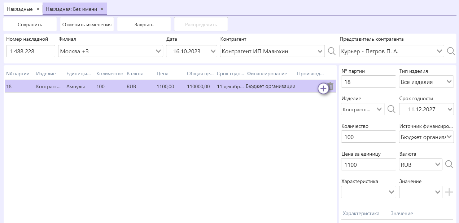Image resolution: width=459 pixels, height=223 pixels.
Task: Click the disabled Распределить button
Action: pos(201,24)
